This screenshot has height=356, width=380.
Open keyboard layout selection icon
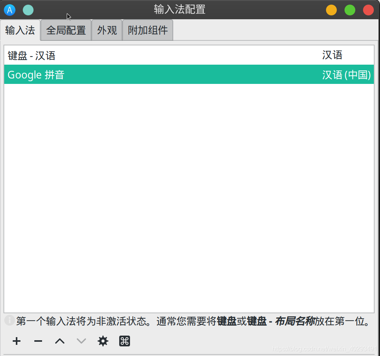tap(125, 341)
